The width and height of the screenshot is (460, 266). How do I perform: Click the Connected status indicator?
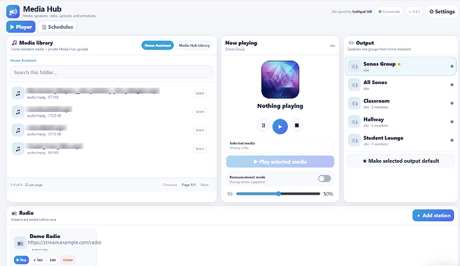pos(389,12)
